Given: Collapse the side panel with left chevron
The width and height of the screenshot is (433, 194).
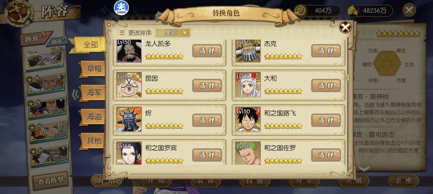Looking at the screenshot, I should (x=75, y=95).
